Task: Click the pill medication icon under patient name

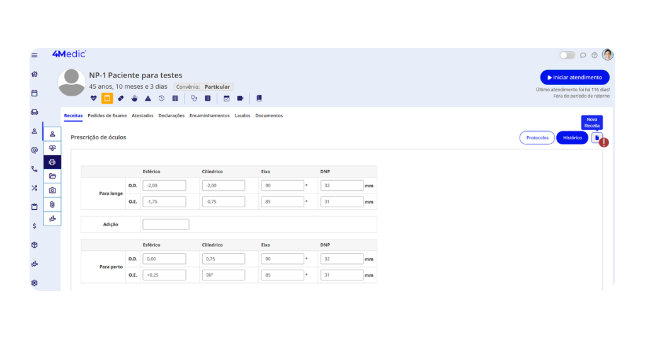Action: click(x=121, y=98)
